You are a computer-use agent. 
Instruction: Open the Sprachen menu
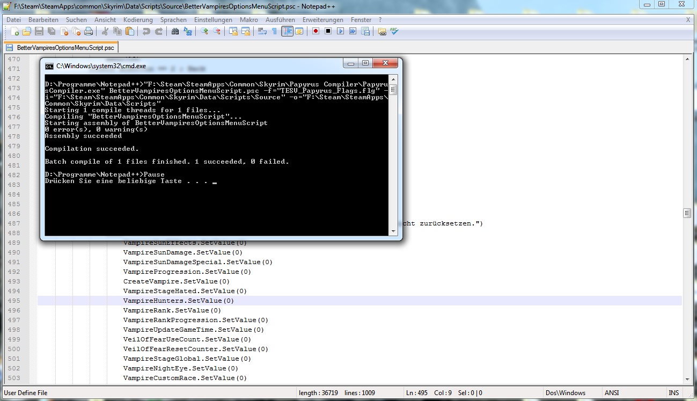(x=173, y=20)
